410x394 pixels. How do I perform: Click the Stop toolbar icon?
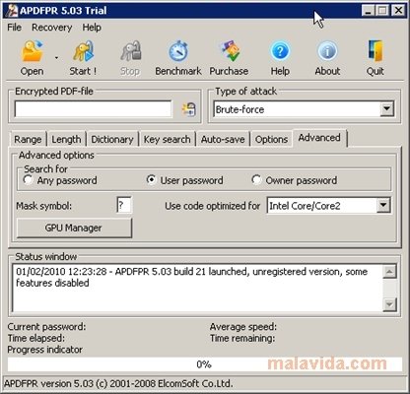click(130, 51)
